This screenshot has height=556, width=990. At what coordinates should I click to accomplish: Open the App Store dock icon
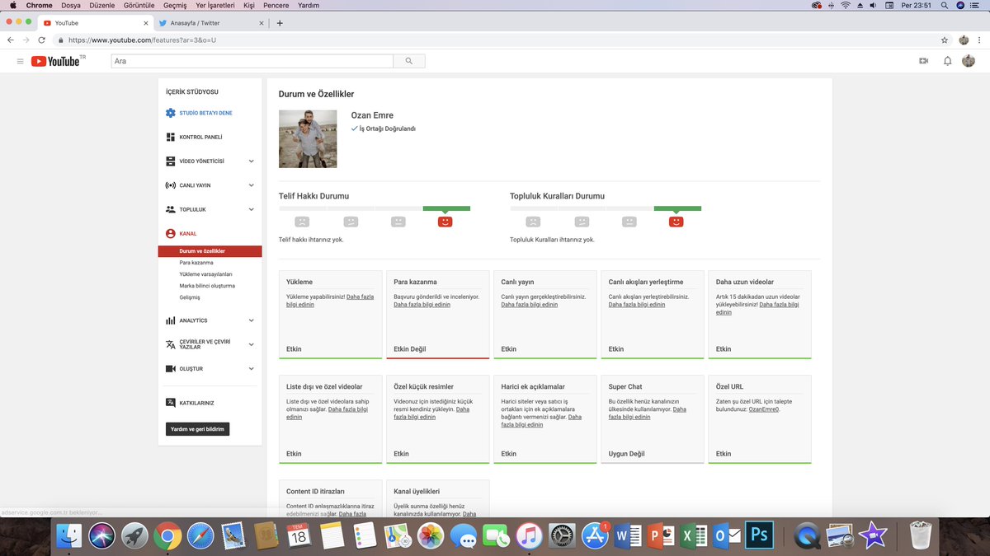point(595,536)
